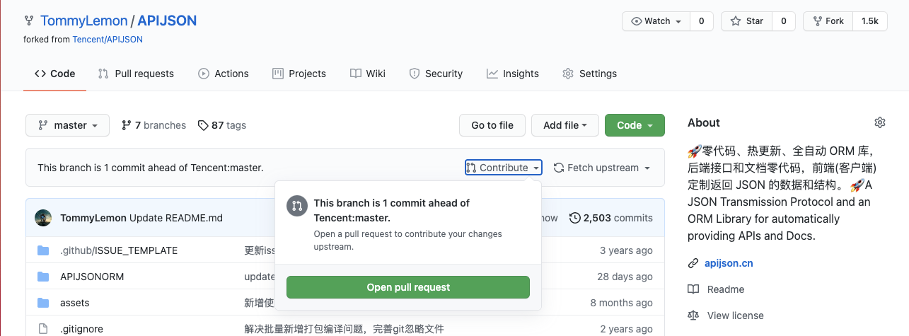The image size is (909, 336).
Task: Switch to the Code tab
Action: point(55,74)
